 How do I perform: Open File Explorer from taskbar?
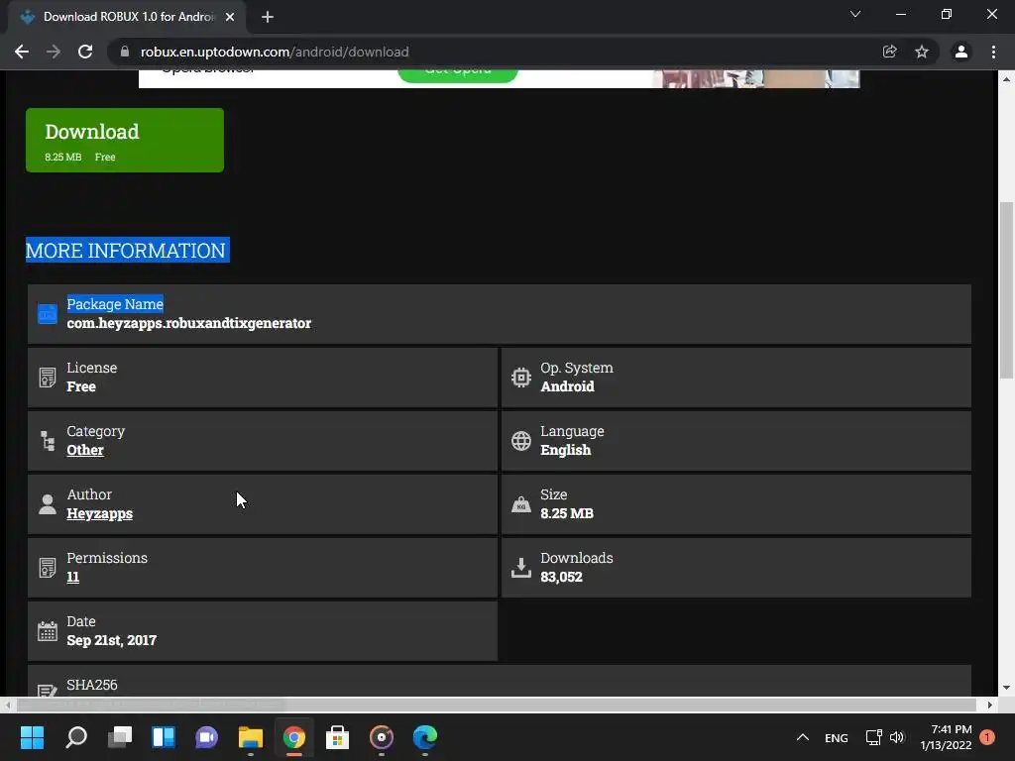click(x=251, y=737)
